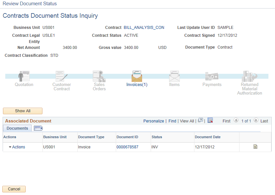Click the Payments camera icon
This screenshot has width=275, height=195.
coord(212,76)
